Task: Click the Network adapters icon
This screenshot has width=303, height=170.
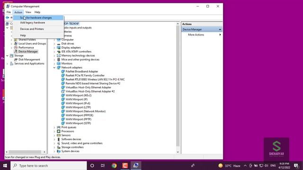Action: tap(59, 68)
